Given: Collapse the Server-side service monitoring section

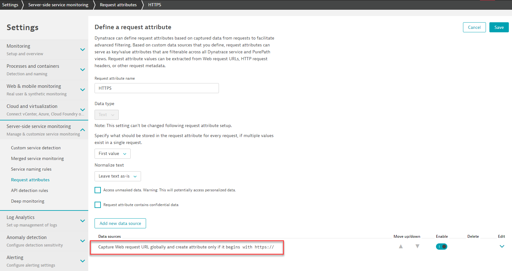Looking at the screenshot, I should click(x=83, y=130).
